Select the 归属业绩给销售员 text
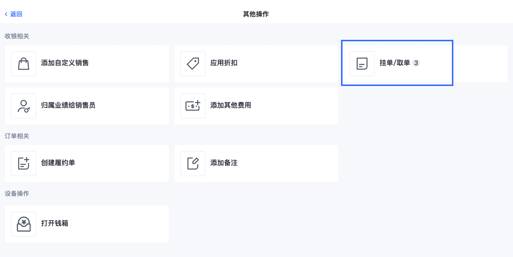 pos(68,105)
